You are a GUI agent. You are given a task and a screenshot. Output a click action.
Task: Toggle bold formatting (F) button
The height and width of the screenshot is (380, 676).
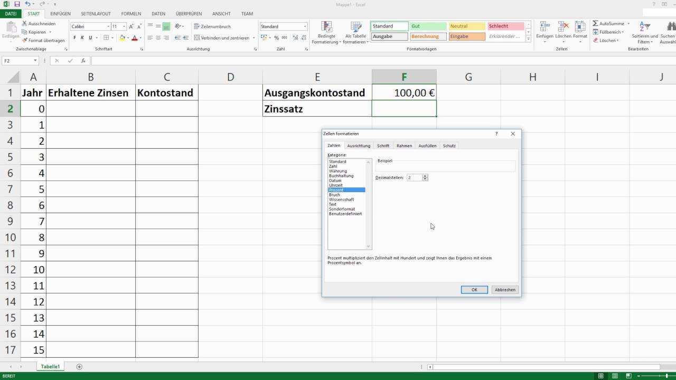(x=74, y=38)
